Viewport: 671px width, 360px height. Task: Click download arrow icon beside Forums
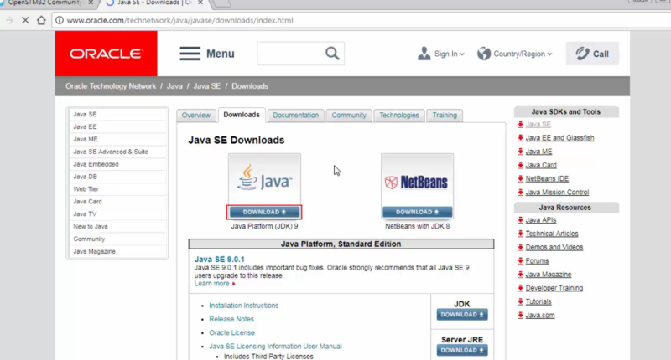click(x=520, y=260)
